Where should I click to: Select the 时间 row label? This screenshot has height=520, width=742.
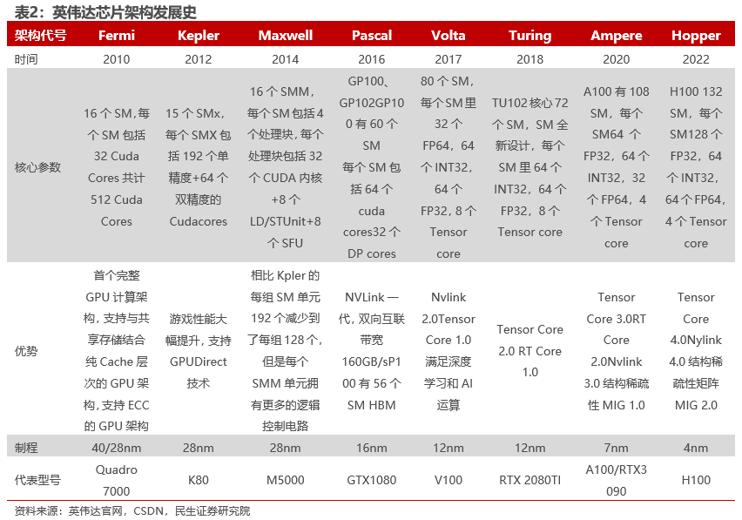(26, 59)
